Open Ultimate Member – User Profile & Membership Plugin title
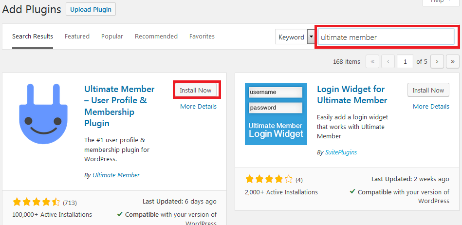Viewport: 462px width, 225px height. pyautogui.click(x=119, y=106)
